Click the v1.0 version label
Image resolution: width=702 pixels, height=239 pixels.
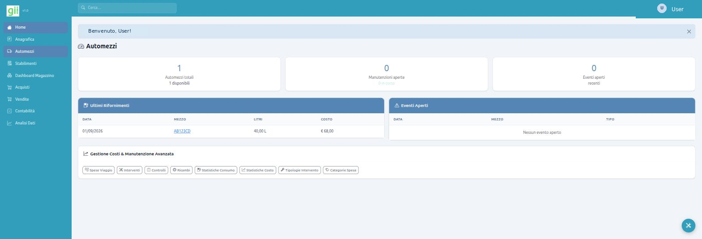tap(25, 11)
